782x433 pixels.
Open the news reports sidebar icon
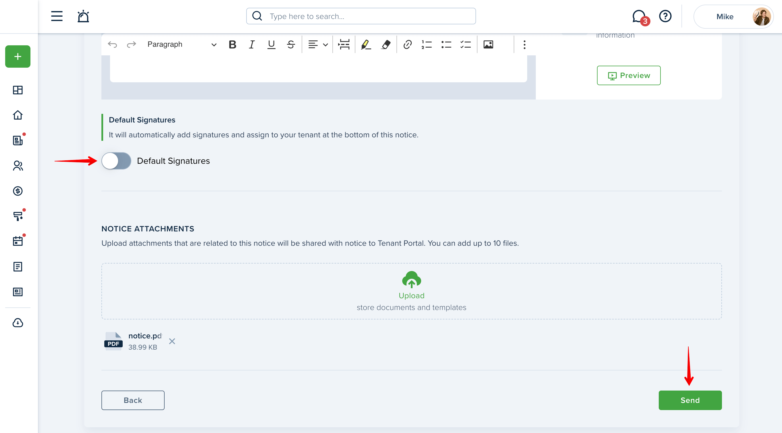point(18,292)
